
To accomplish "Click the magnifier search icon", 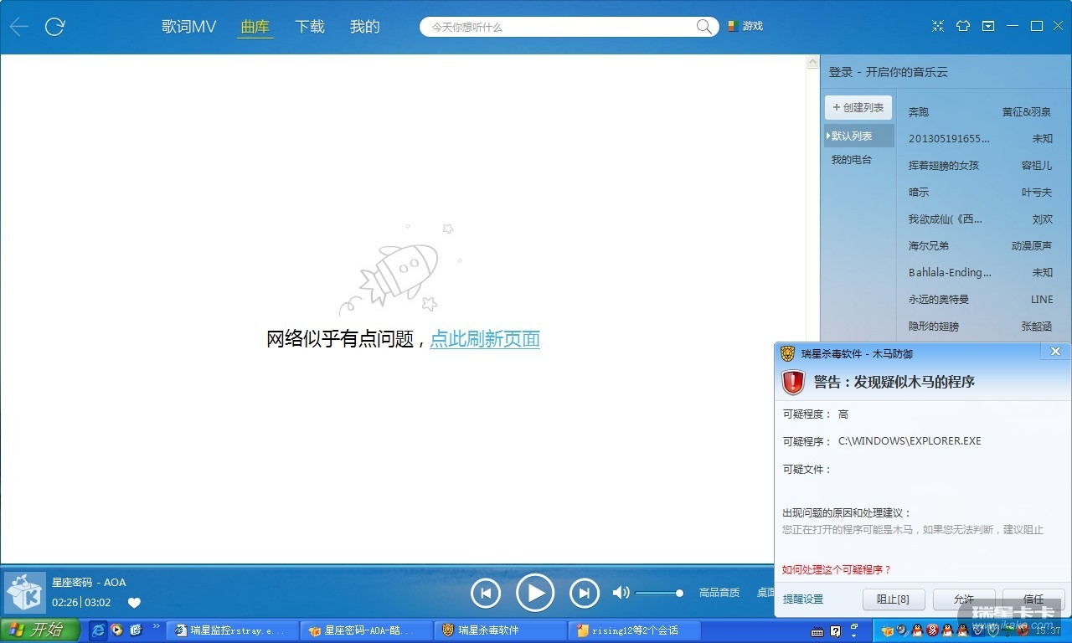I will (x=704, y=27).
